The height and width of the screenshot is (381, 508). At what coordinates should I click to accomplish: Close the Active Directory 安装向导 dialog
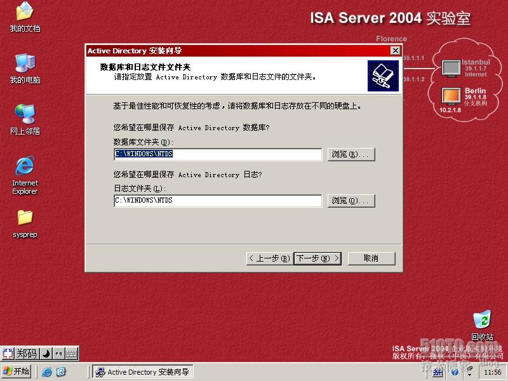pos(395,51)
